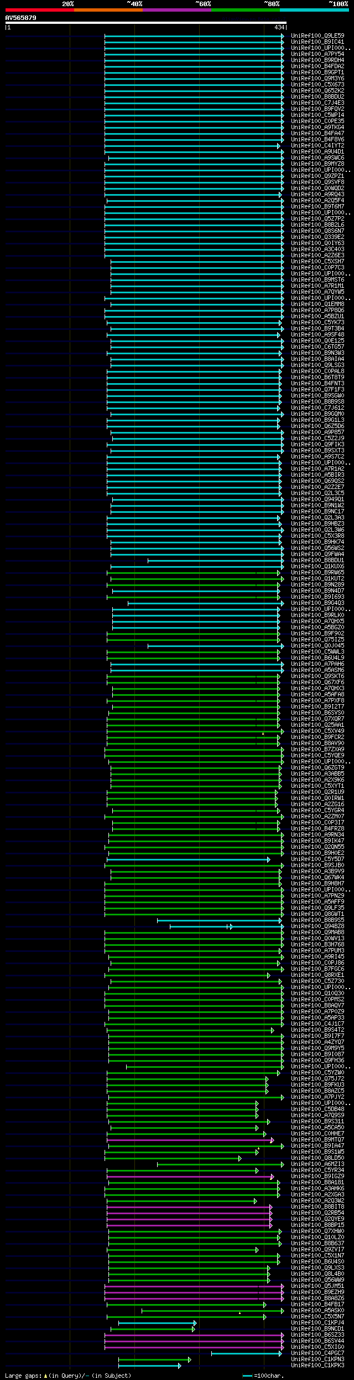Open hit UniRef100_A9RQ43

point(317,194)
